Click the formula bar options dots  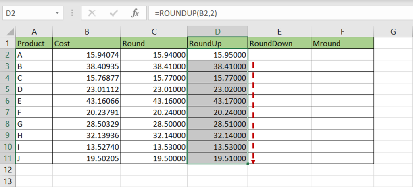coord(72,13)
